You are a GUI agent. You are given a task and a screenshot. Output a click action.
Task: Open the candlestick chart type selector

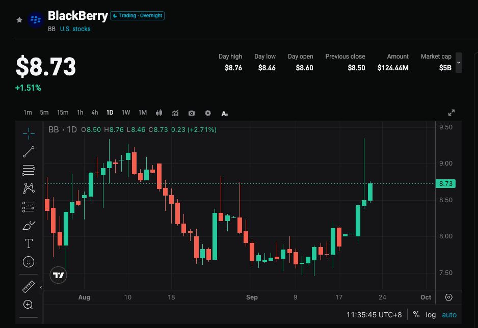(159, 113)
